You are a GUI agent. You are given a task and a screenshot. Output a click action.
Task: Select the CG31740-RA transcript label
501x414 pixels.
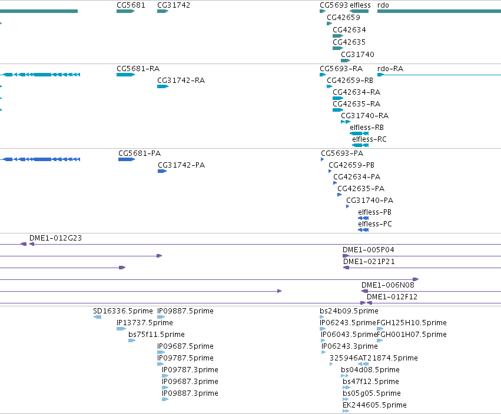point(364,116)
